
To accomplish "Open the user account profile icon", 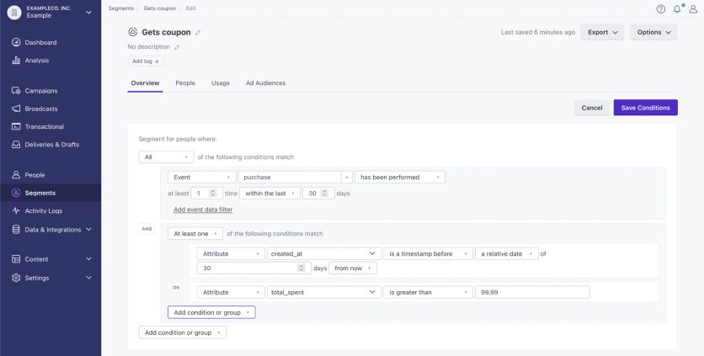I will coord(693,8).
